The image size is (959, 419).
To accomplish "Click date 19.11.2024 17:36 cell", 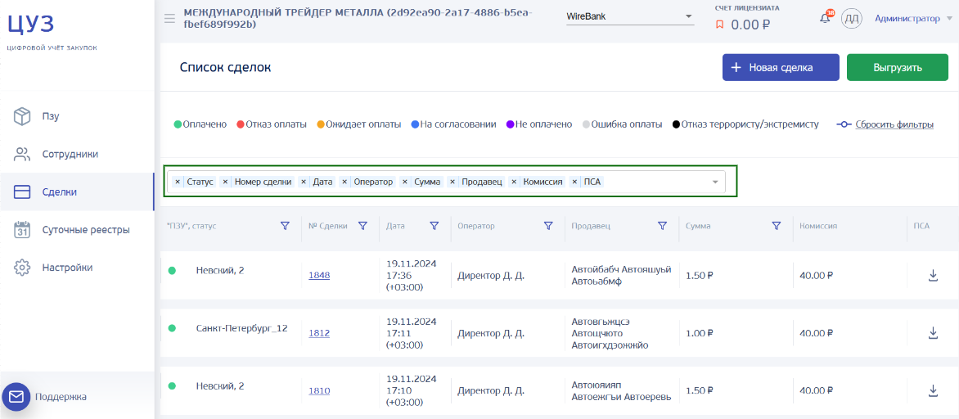I will point(411,275).
